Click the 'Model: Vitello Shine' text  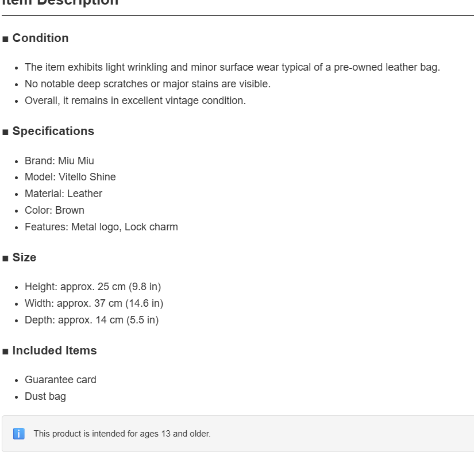tap(70, 177)
